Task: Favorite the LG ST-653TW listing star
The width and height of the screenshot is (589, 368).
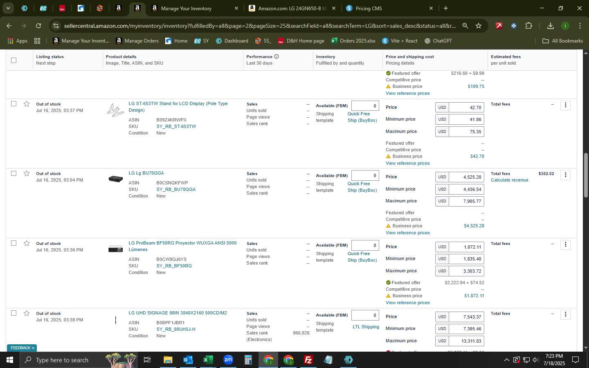Action: (27, 104)
